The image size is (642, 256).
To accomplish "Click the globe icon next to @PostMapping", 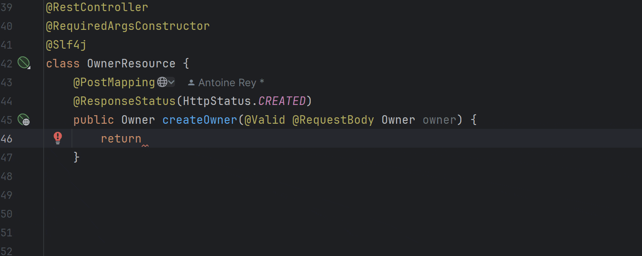I will 162,82.
